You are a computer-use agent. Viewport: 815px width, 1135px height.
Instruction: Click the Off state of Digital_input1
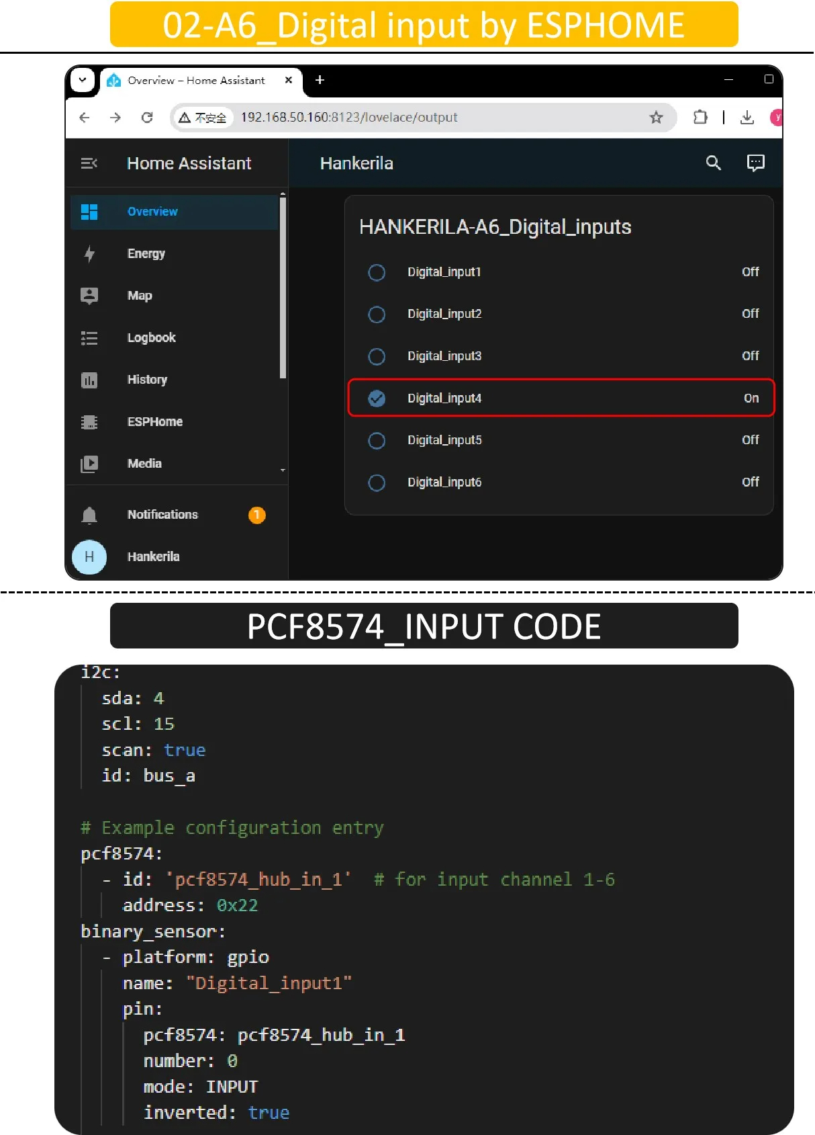tap(751, 272)
